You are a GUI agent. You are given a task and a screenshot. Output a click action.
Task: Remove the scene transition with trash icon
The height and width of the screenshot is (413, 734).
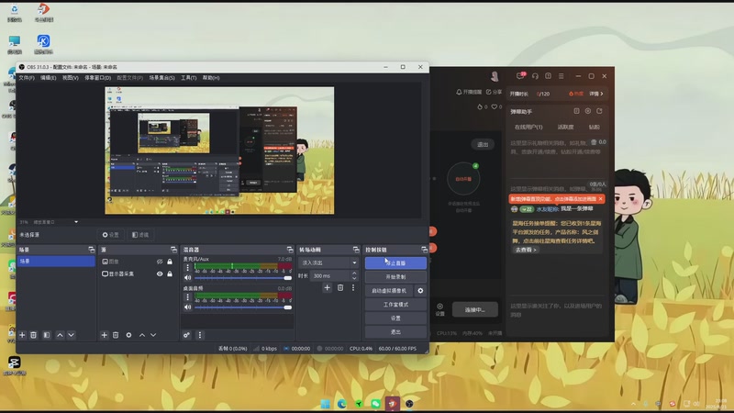(x=340, y=287)
